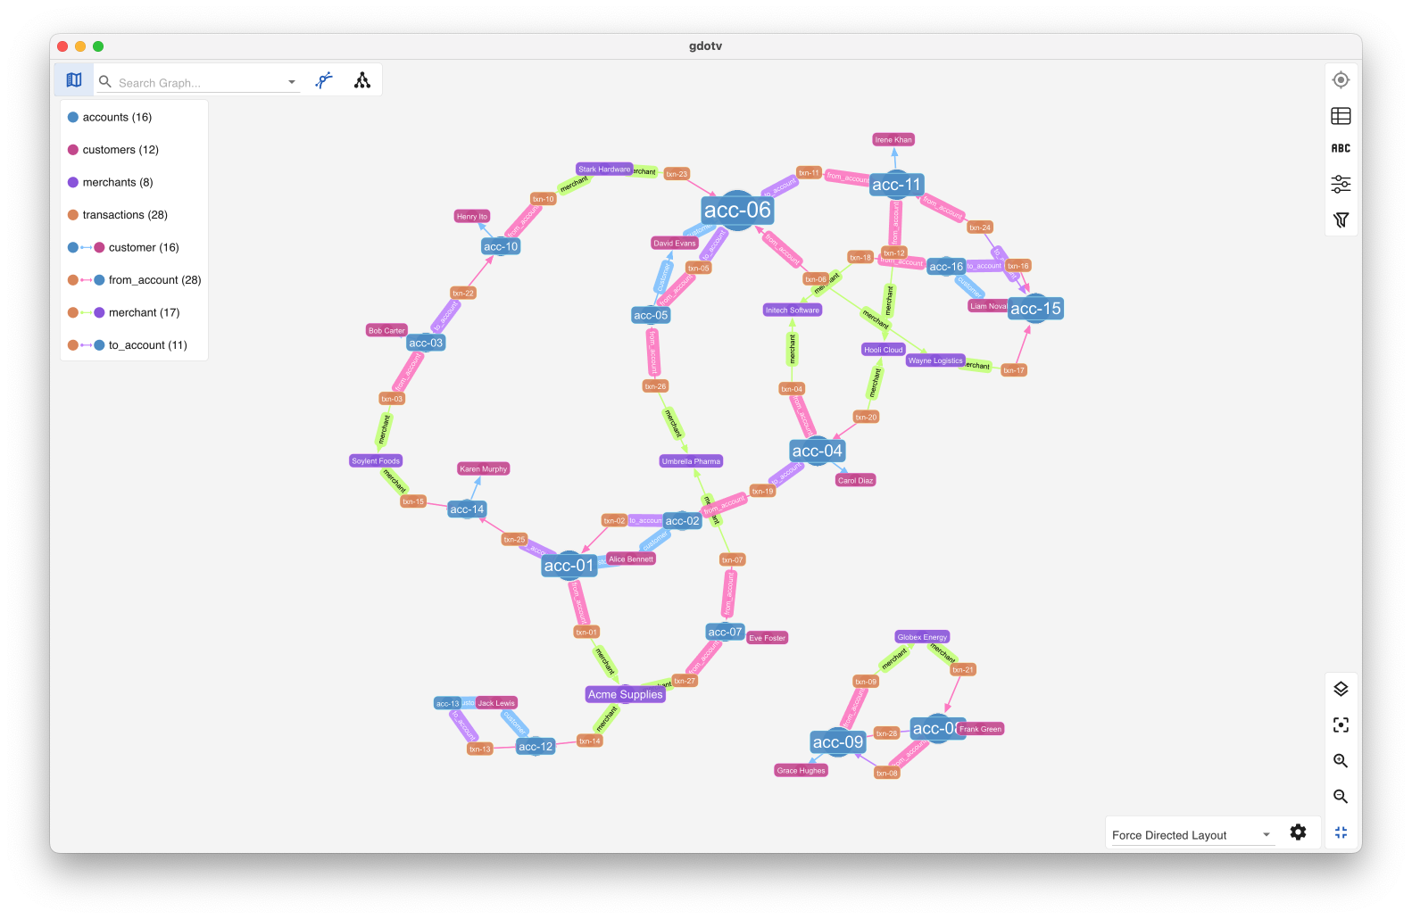This screenshot has height=919, width=1412.
Task: Toggle the schema map panel icon
Action: (74, 80)
